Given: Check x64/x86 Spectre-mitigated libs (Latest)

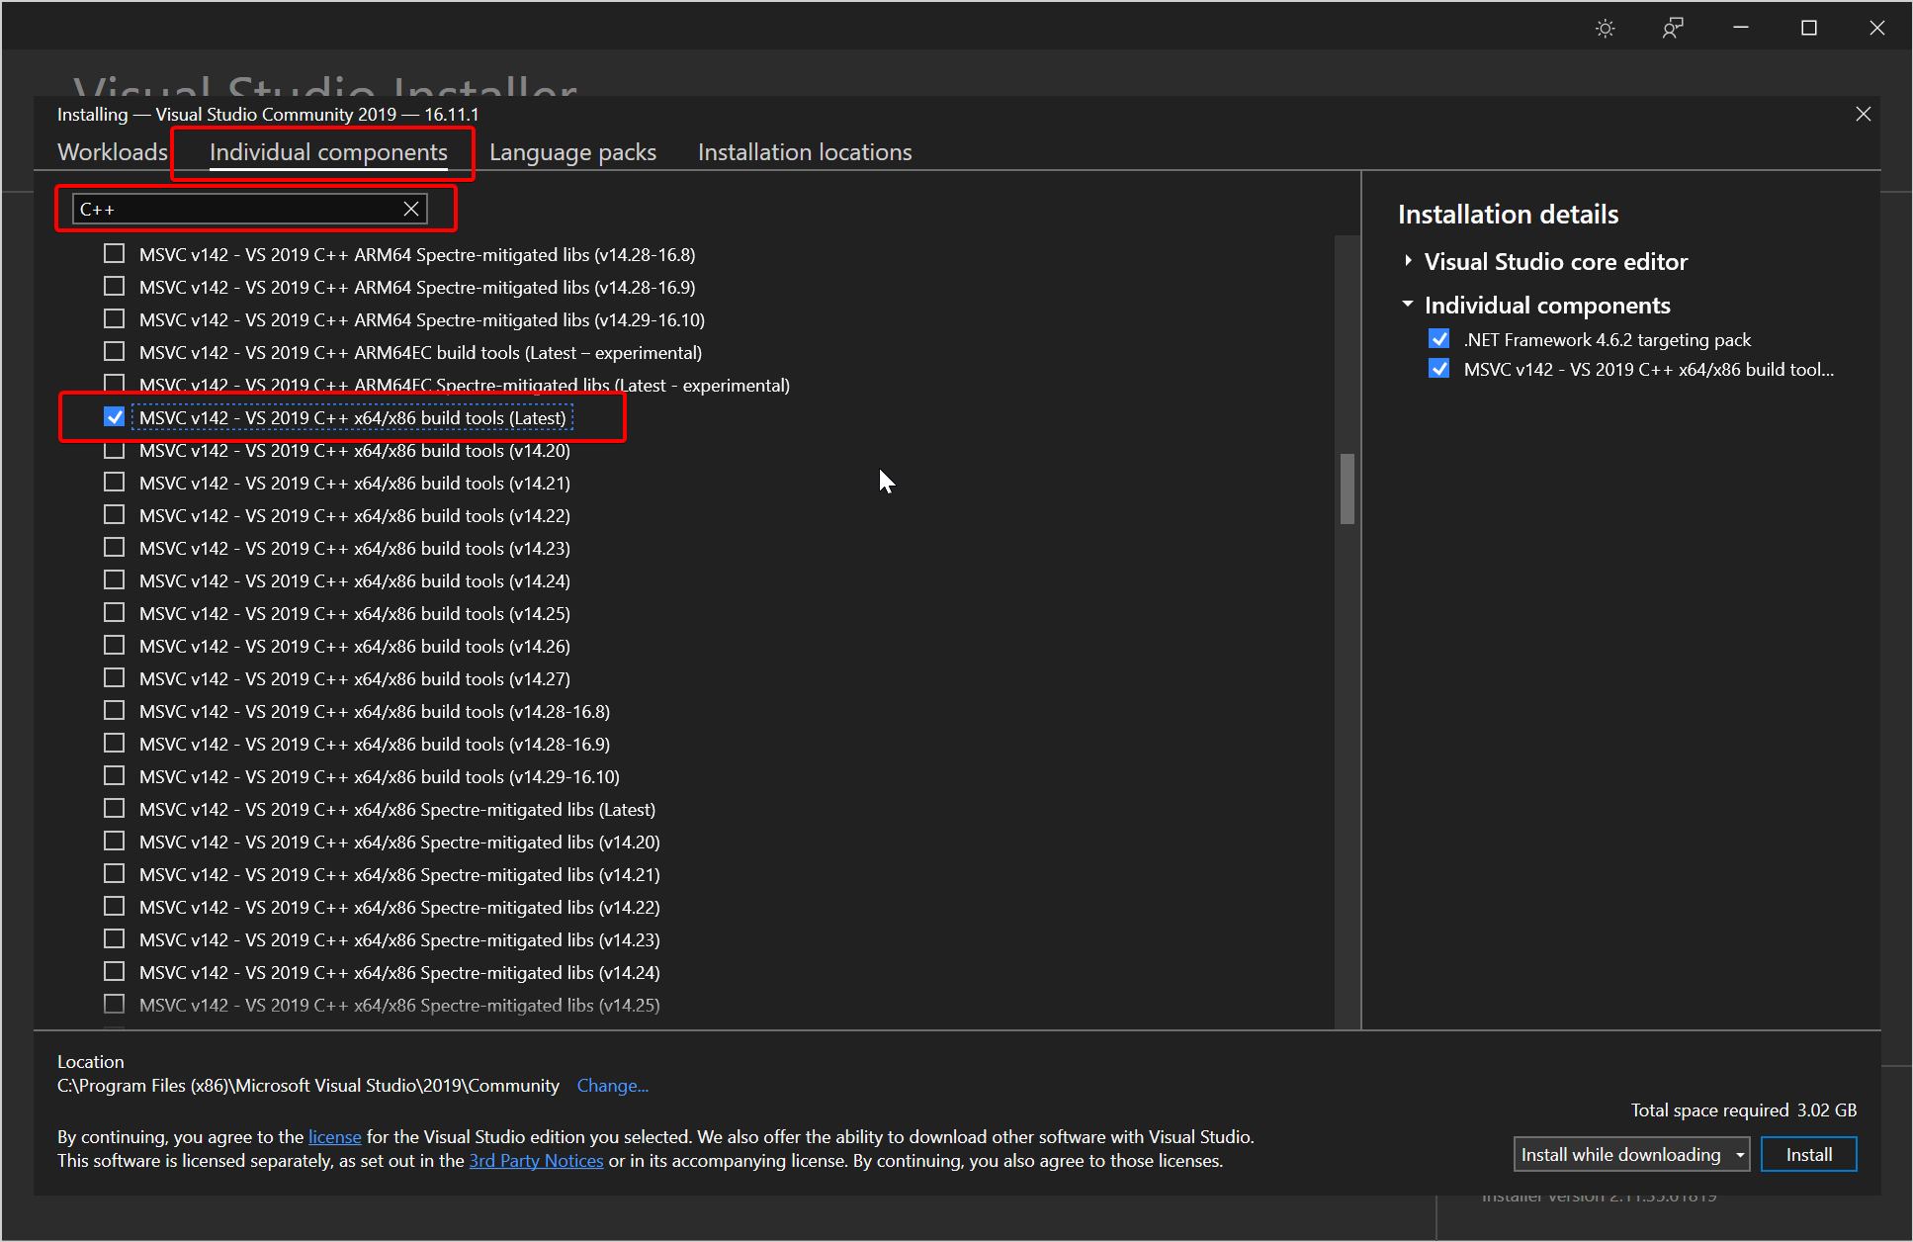Looking at the screenshot, I should tap(115, 809).
